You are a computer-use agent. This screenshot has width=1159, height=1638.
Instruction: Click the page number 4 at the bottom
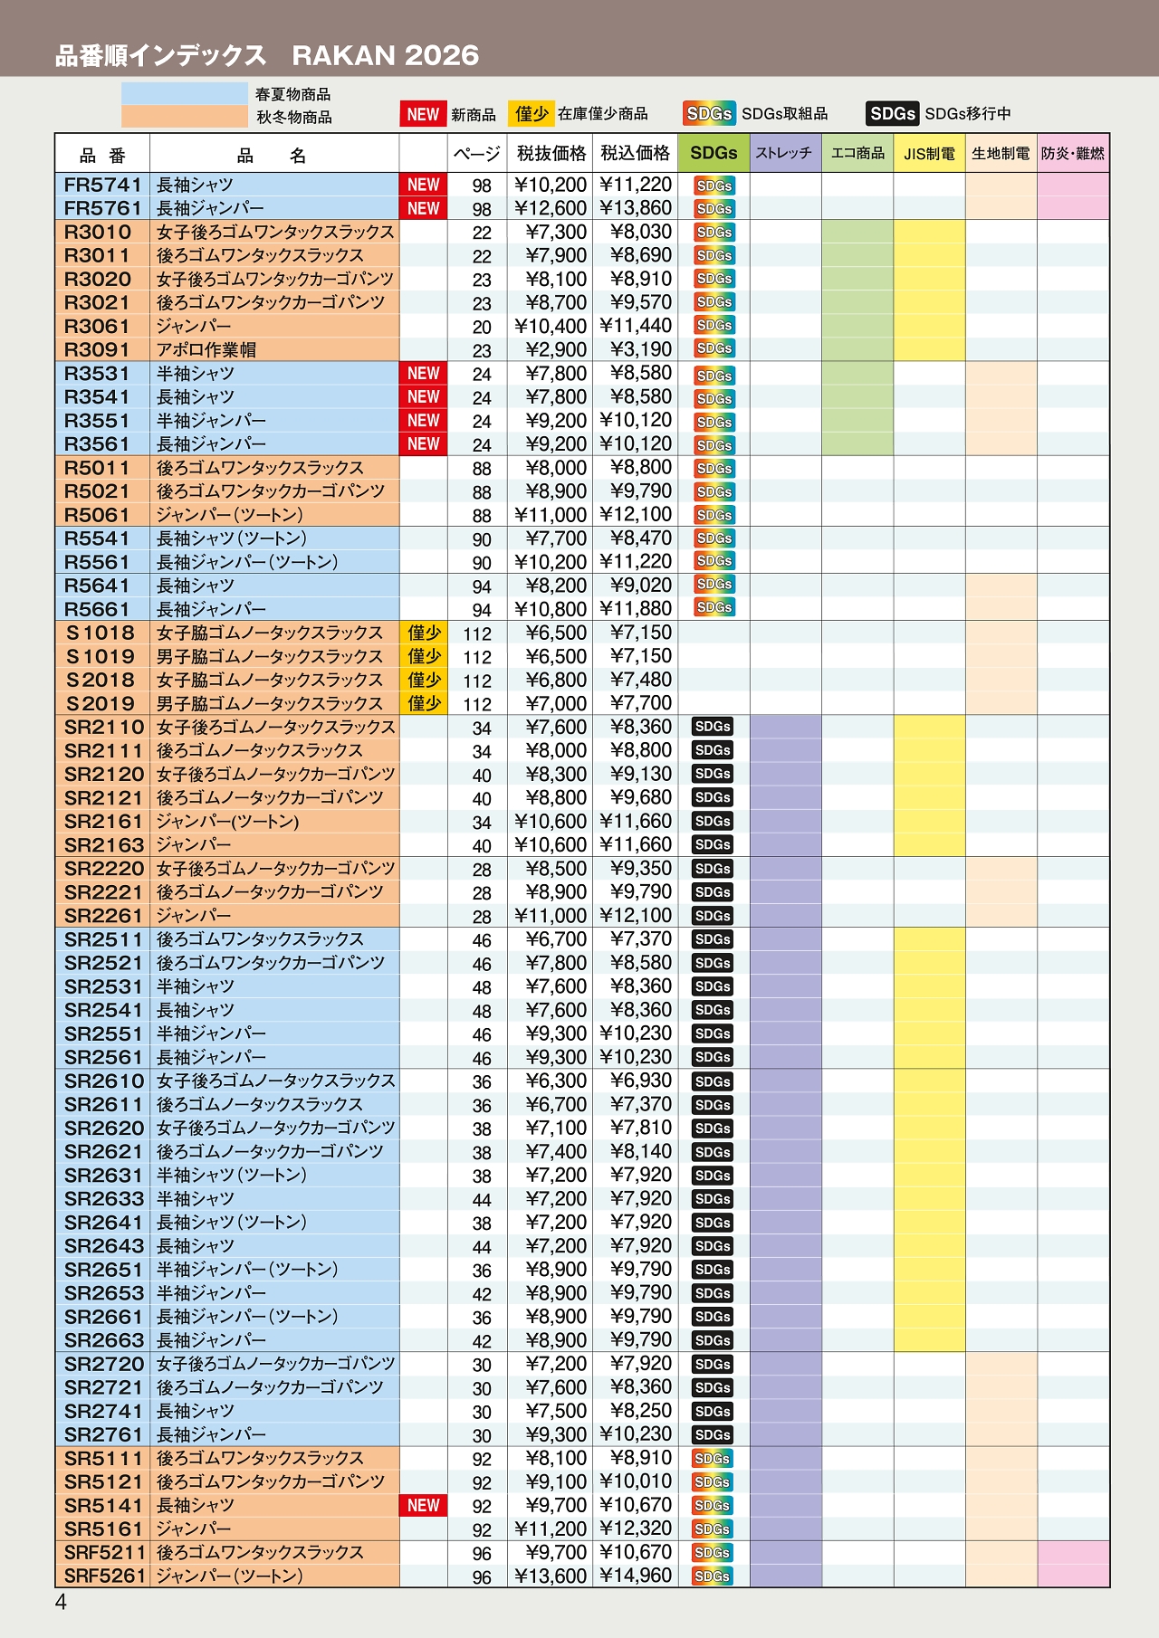tap(61, 1603)
